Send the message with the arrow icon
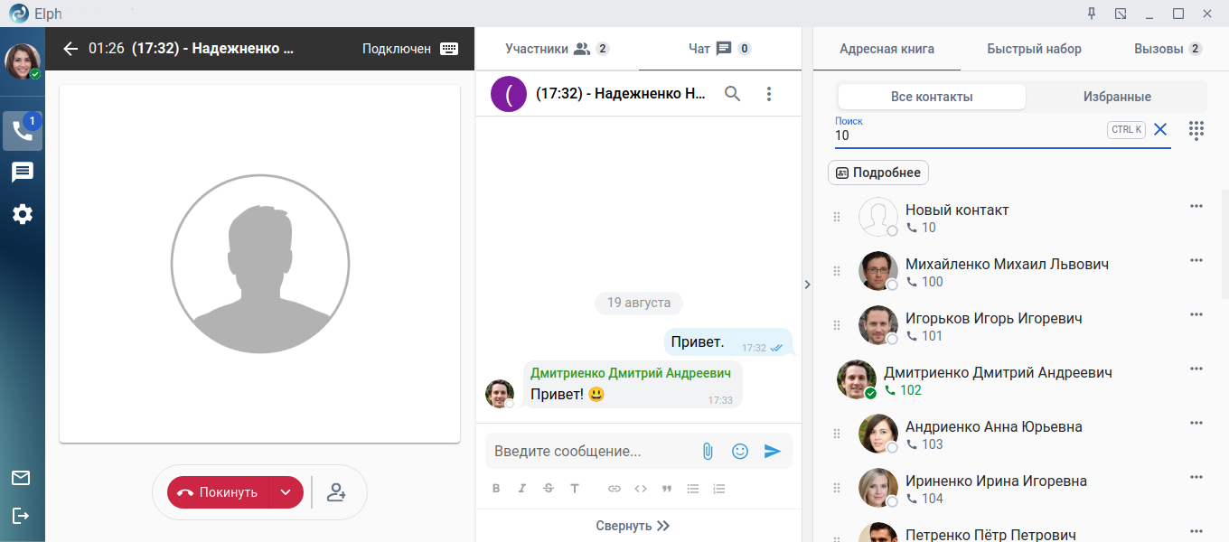This screenshot has width=1229, height=542. pos(773,451)
